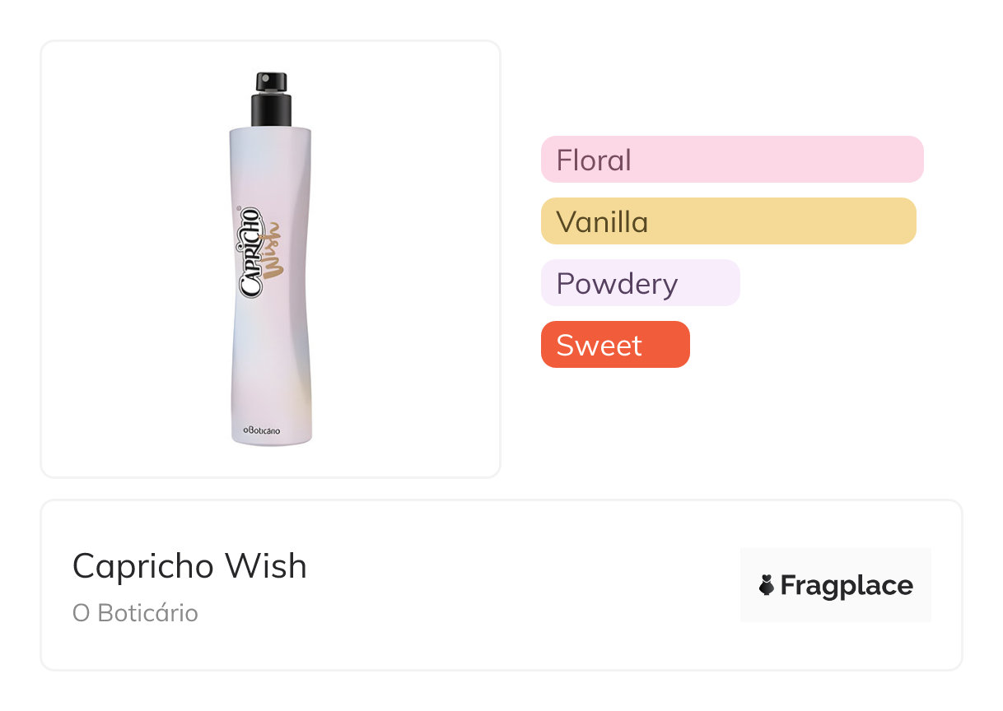Open the Capricho Wish title
The height and width of the screenshot is (711, 1003).
[x=189, y=566]
